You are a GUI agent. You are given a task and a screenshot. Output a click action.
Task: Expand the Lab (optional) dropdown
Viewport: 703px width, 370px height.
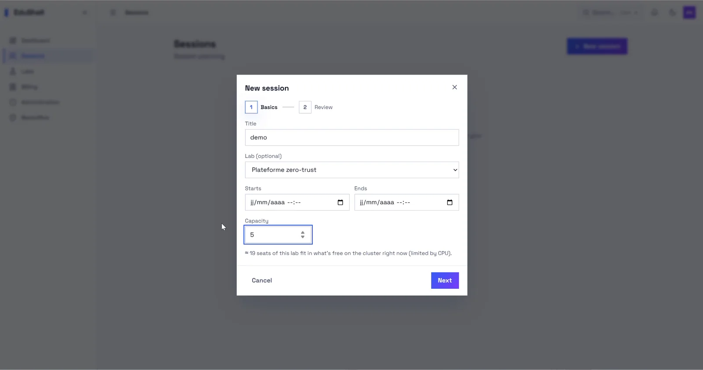pyautogui.click(x=352, y=170)
